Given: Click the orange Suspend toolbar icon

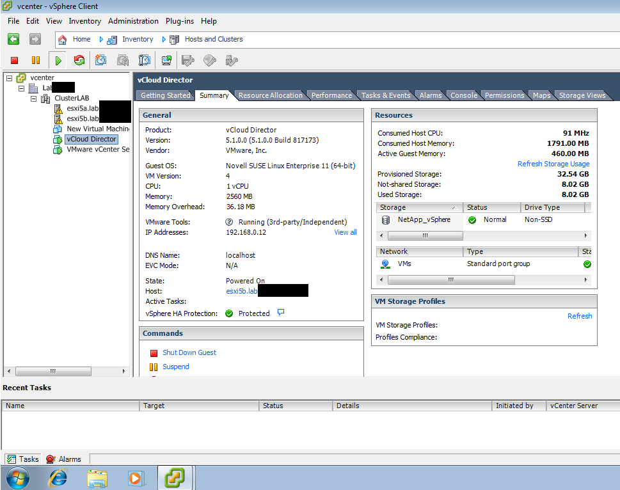Looking at the screenshot, I should tap(35, 60).
